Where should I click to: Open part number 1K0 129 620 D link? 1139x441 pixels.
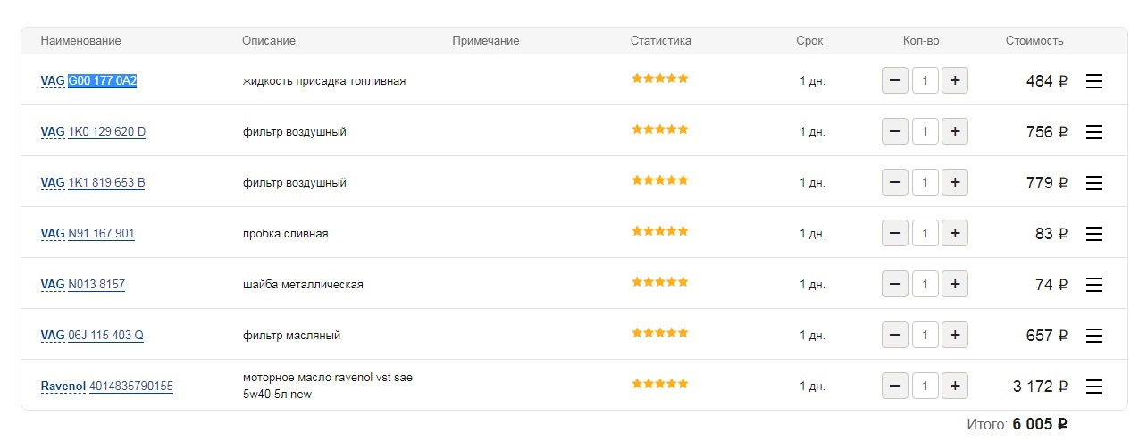pos(107,132)
